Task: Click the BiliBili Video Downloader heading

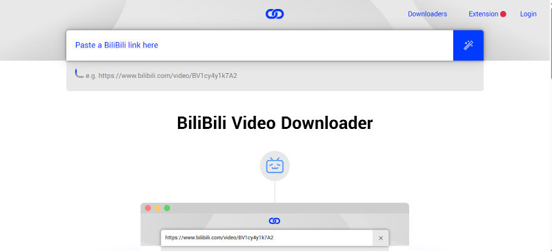Action: (275, 123)
